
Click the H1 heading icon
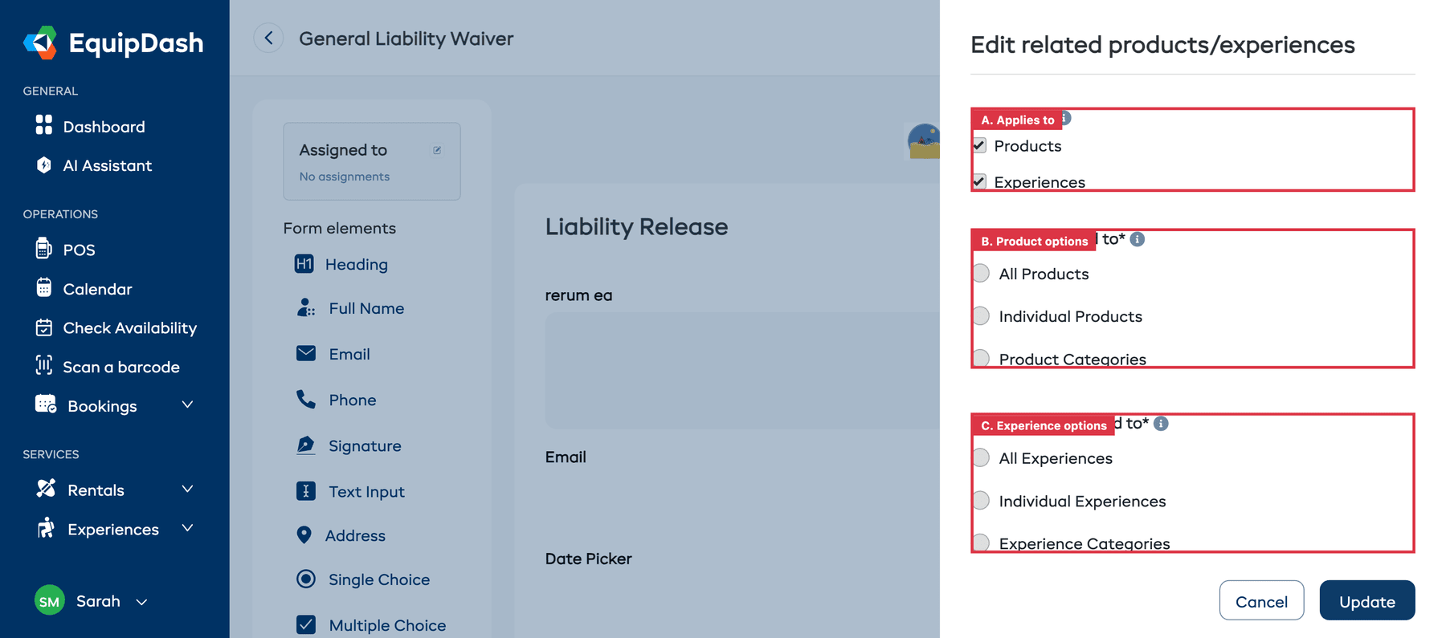coord(304,263)
